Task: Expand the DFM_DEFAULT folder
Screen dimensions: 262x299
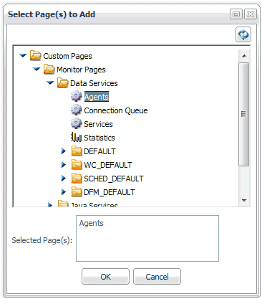Action: (x=64, y=192)
